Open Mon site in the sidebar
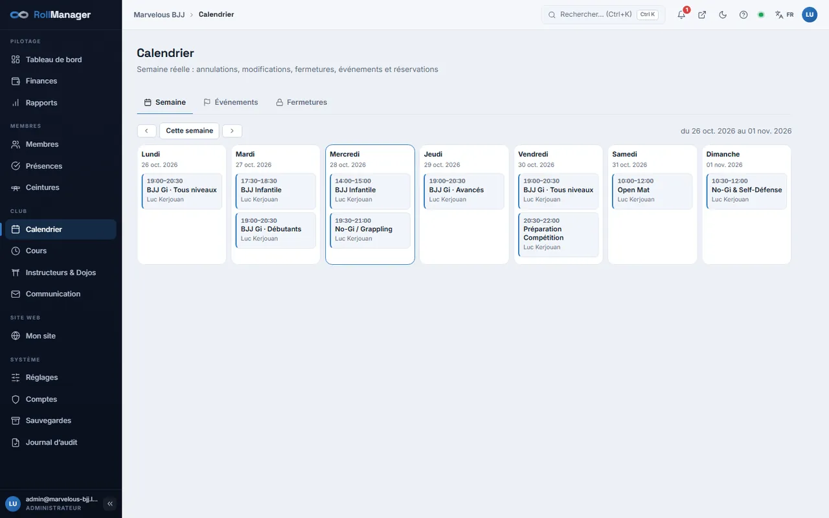 coord(61,336)
